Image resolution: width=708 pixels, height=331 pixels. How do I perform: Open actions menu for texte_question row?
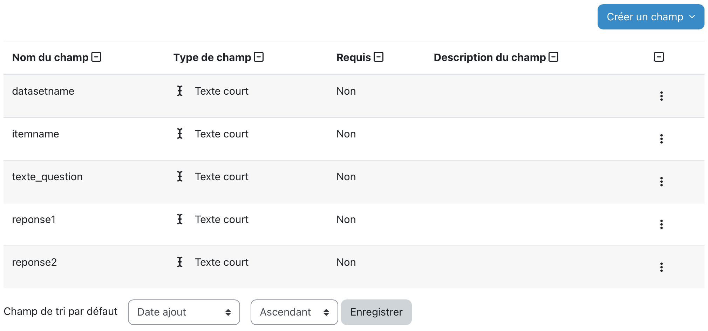pyautogui.click(x=661, y=182)
